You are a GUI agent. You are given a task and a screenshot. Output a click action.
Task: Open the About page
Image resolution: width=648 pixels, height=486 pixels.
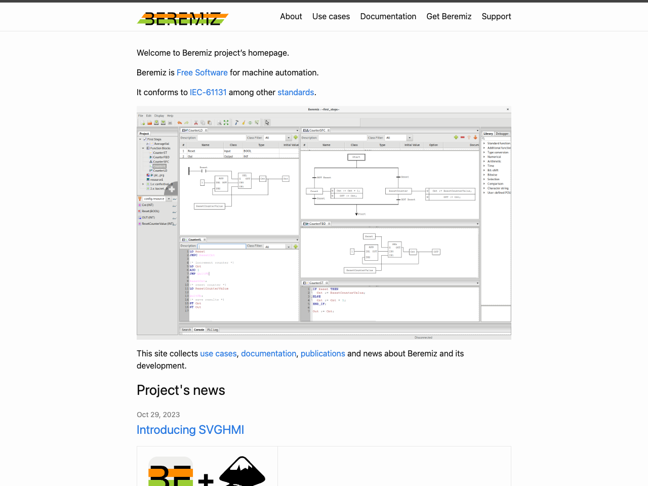[291, 16]
